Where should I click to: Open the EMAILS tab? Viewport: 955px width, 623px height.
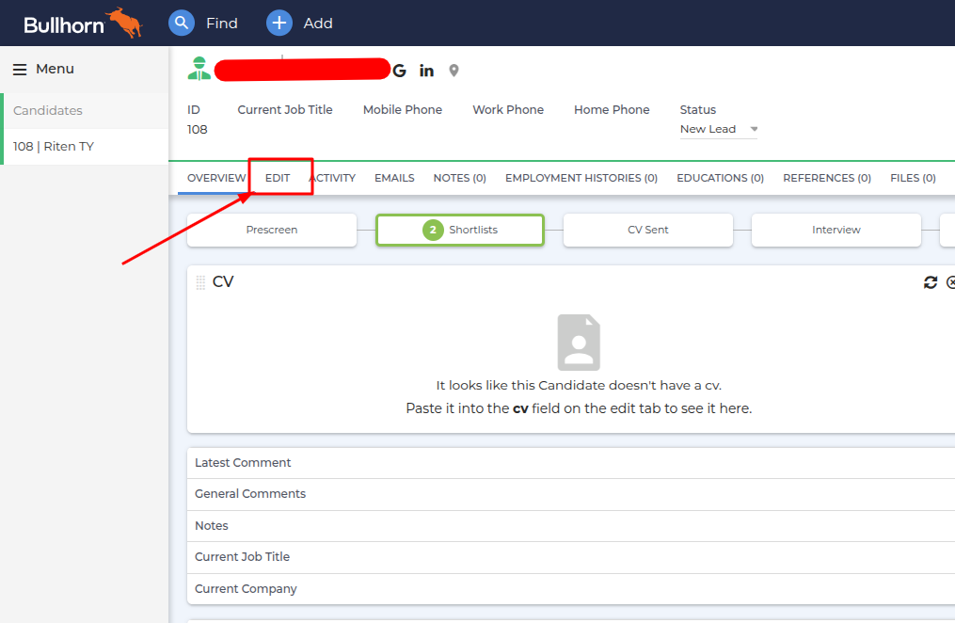click(394, 177)
